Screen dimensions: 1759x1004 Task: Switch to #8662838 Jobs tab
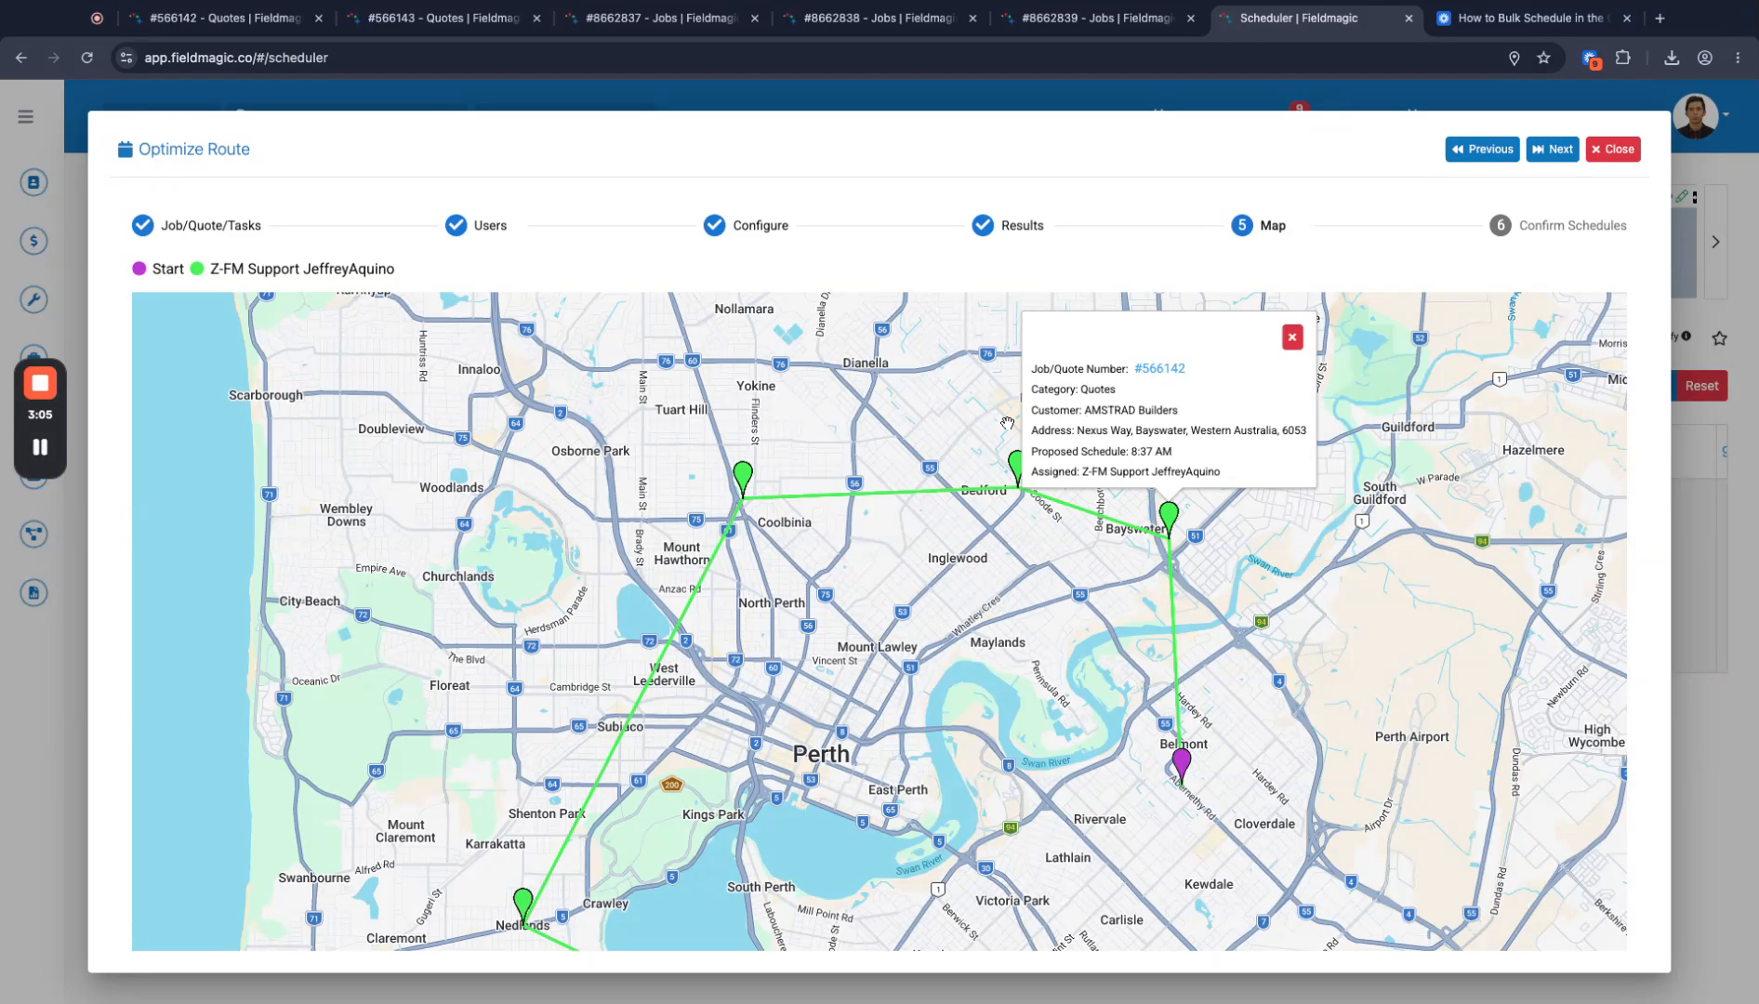coord(879,18)
